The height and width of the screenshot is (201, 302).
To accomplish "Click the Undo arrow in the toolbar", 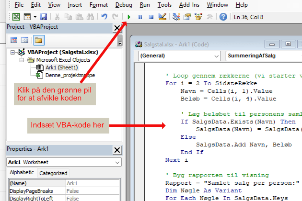I will pyautogui.click(x=105, y=17).
